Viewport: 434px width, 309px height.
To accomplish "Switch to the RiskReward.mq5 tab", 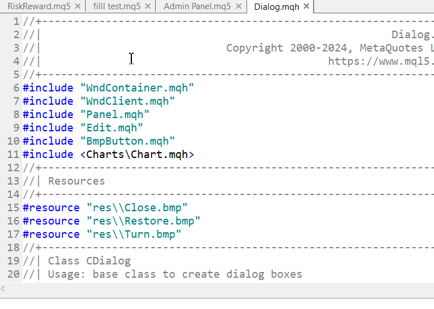I will tap(39, 6).
